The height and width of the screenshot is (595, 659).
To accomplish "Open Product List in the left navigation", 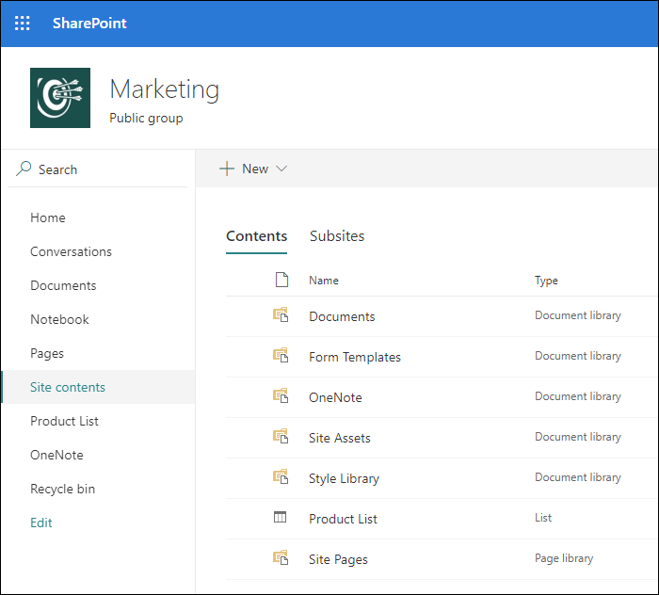I will pyautogui.click(x=64, y=421).
